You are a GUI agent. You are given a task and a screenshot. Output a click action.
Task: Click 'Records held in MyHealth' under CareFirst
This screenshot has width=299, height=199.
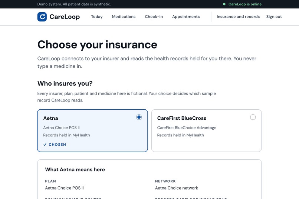tap(180, 135)
